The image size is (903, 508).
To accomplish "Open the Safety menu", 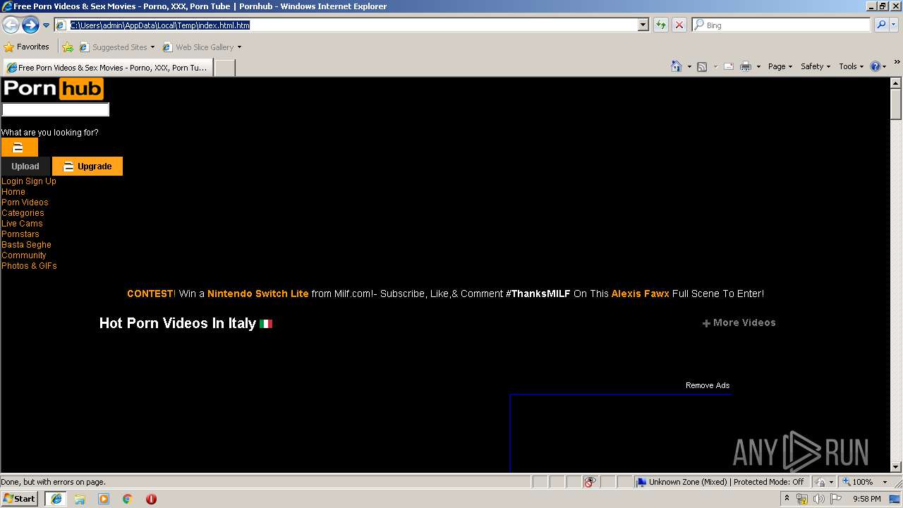I will (x=815, y=66).
